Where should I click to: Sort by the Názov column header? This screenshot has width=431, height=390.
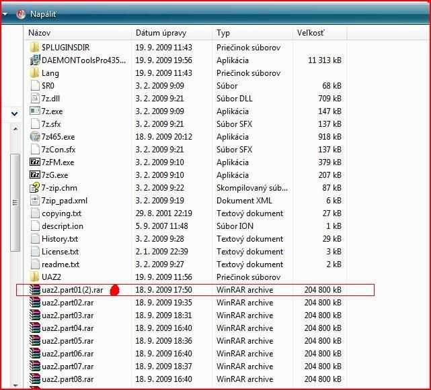coord(39,33)
